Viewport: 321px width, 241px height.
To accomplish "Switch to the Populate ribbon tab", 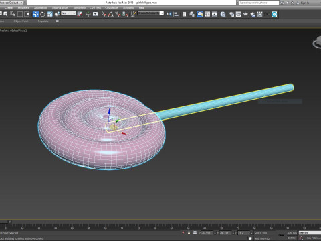I will 43,21.
